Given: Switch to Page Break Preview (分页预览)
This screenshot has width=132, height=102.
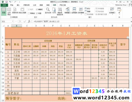Looking at the screenshot, I should pyautogui.click(x=9, y=11).
